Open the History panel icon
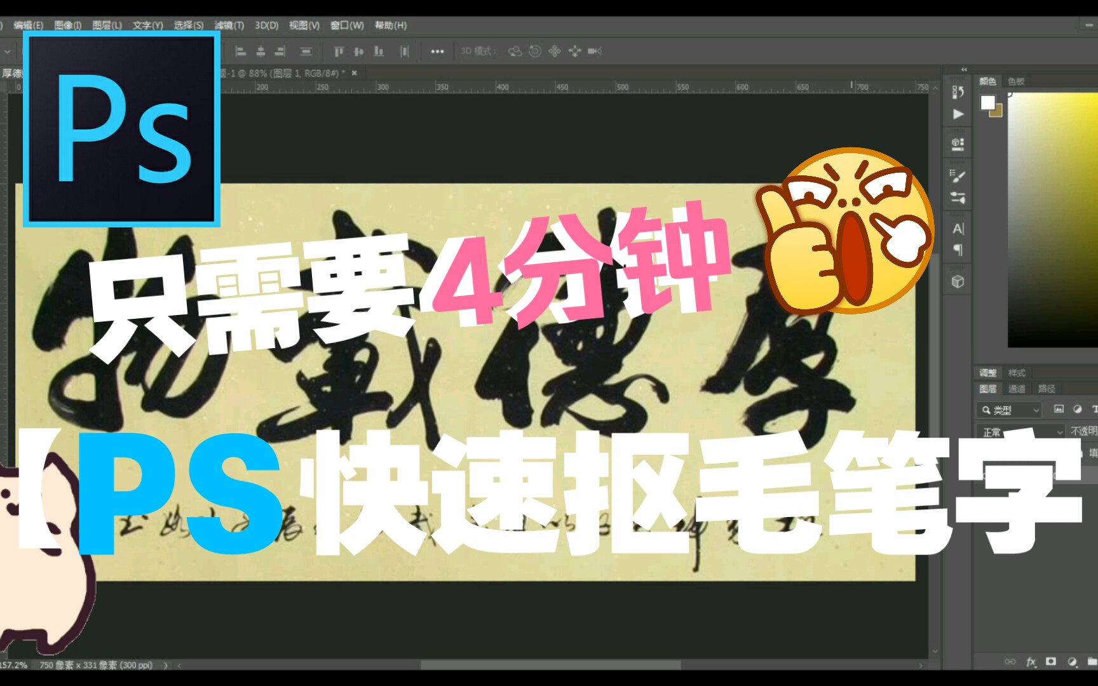The width and height of the screenshot is (1098, 686). [958, 92]
